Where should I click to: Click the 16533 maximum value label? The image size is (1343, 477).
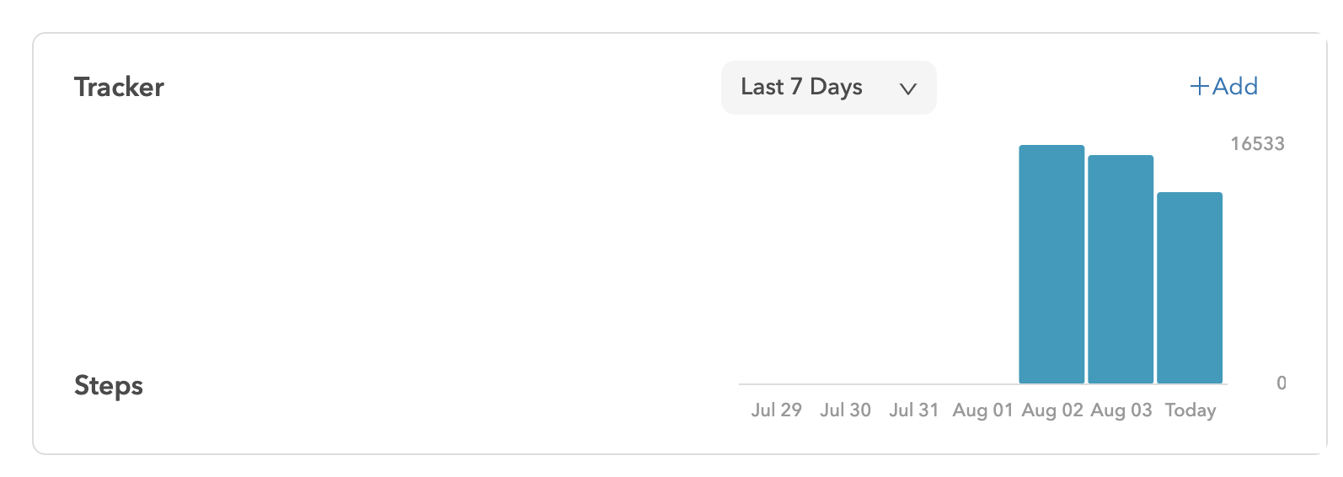tap(1257, 144)
